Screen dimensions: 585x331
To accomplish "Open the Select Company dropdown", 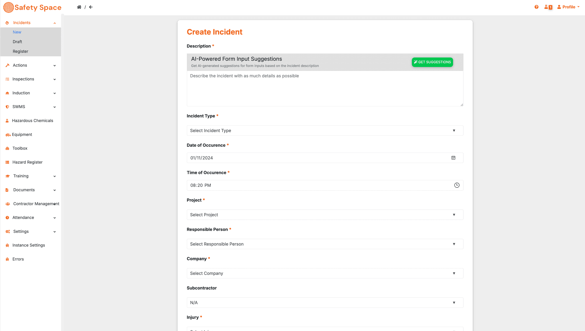I will pyautogui.click(x=325, y=273).
